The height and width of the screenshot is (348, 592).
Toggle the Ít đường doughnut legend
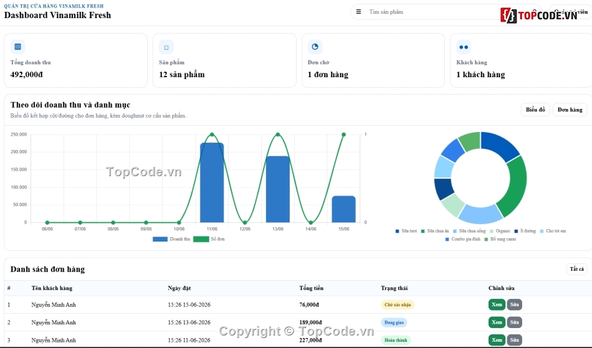[x=525, y=231]
